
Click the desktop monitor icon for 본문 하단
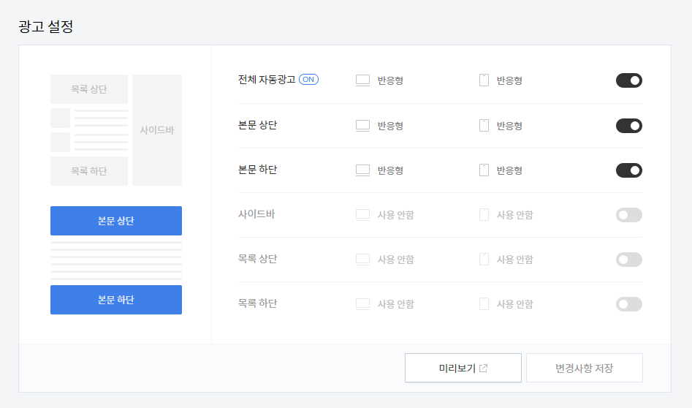coord(362,170)
